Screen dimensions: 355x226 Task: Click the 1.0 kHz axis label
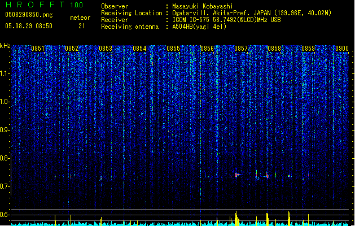(5, 102)
